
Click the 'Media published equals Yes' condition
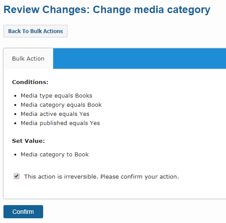coord(61,123)
